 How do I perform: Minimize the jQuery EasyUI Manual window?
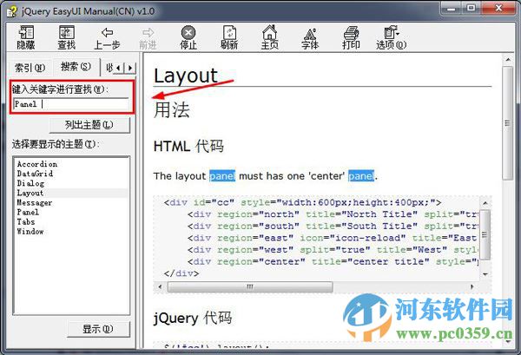(452, 9)
